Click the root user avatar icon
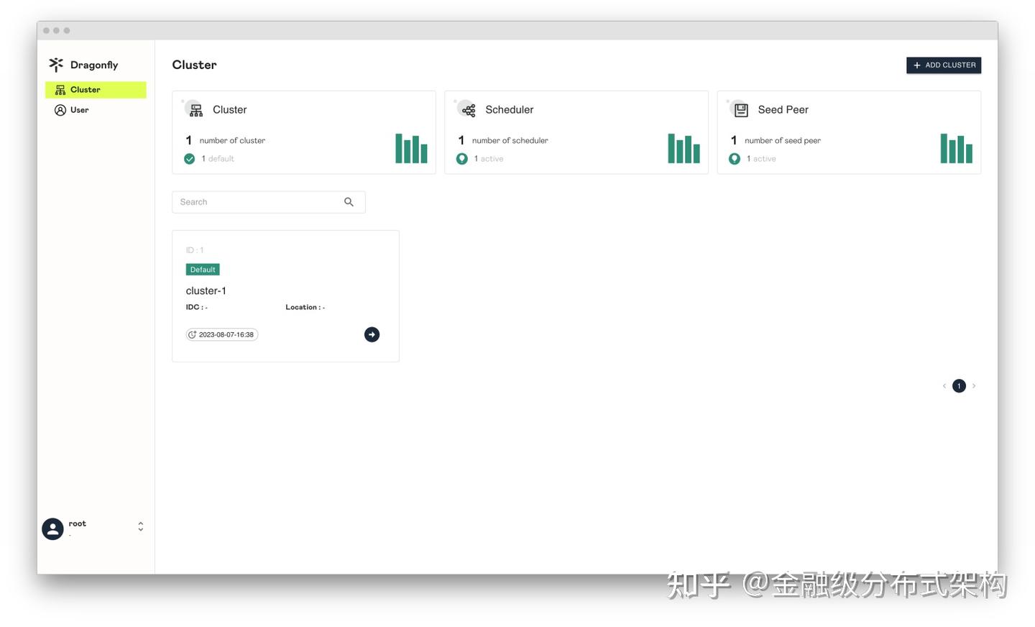 [52, 529]
